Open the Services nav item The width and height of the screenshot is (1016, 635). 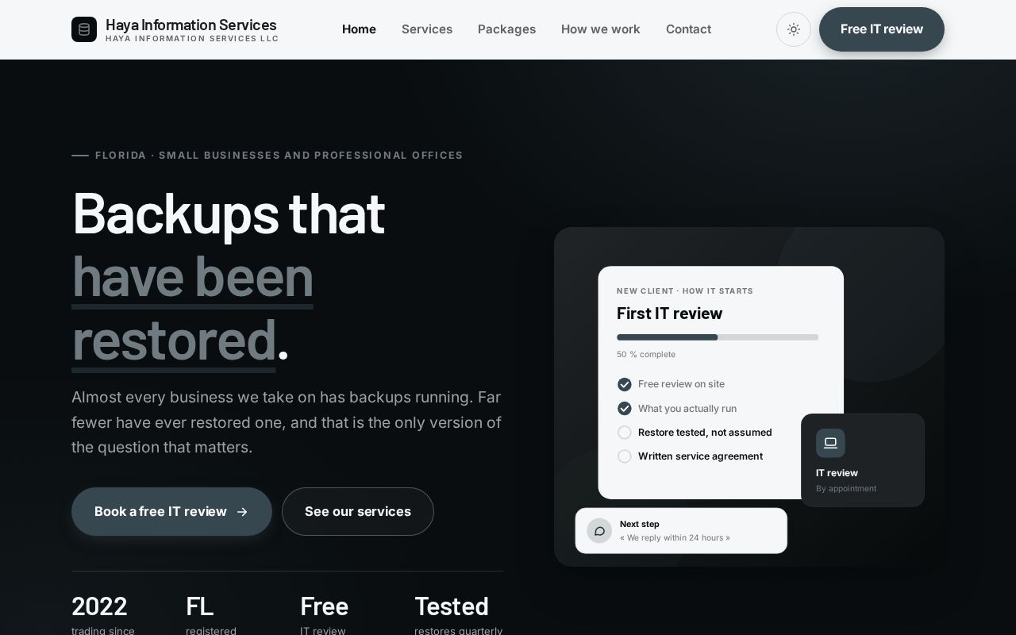point(427,29)
